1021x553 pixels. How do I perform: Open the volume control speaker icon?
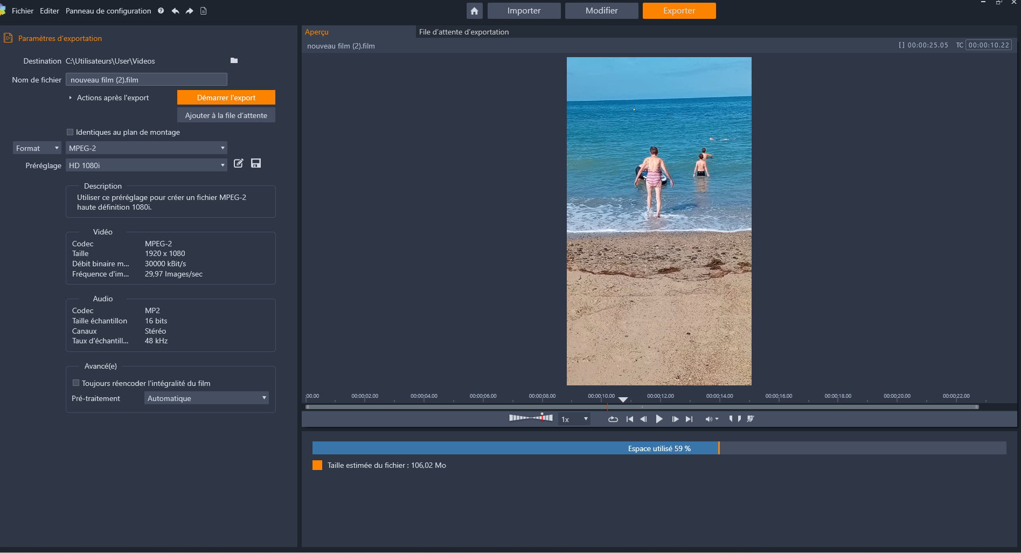click(x=709, y=419)
